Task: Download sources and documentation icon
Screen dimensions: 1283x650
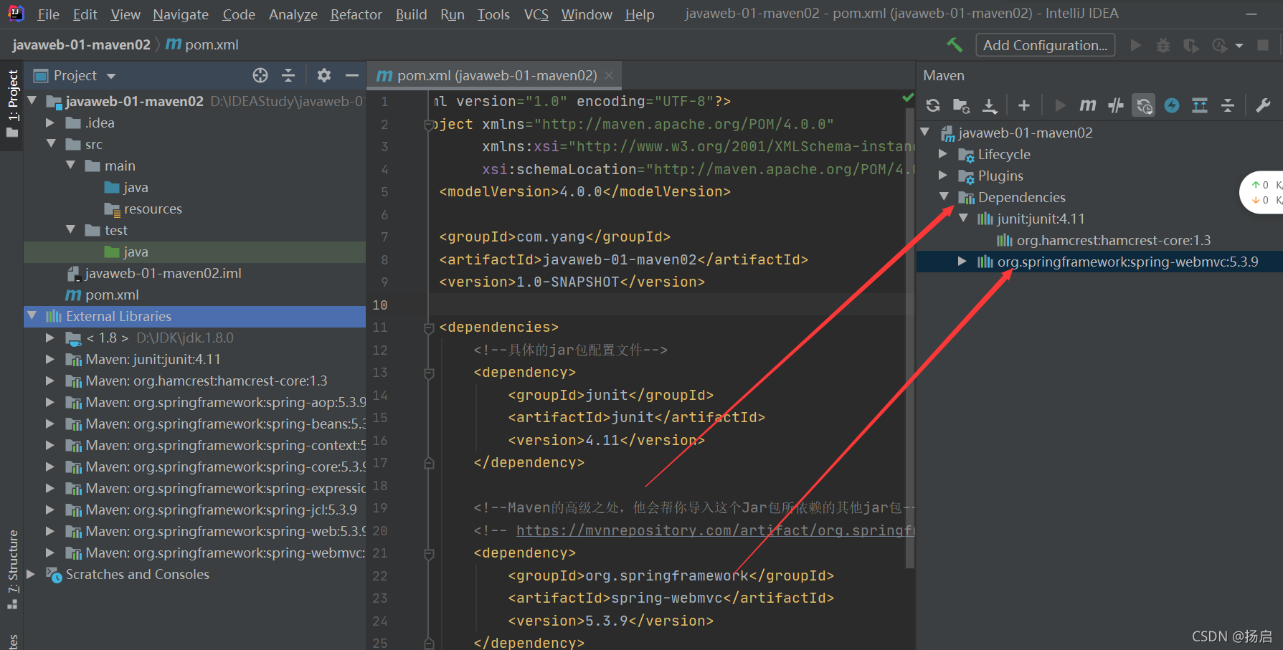Action: click(x=990, y=105)
